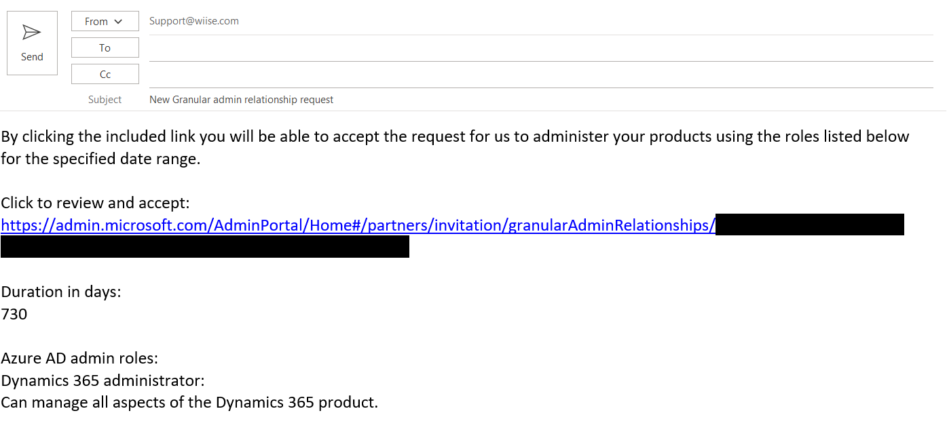Image resolution: width=947 pixels, height=430 pixels.
Task: Click into the Cc address field
Action: (541, 75)
